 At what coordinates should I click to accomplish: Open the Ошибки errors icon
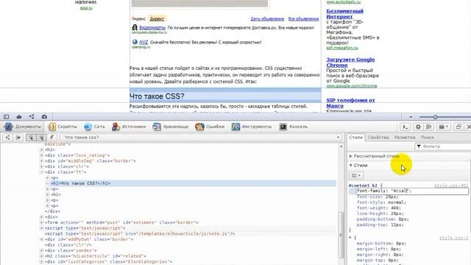click(x=199, y=127)
